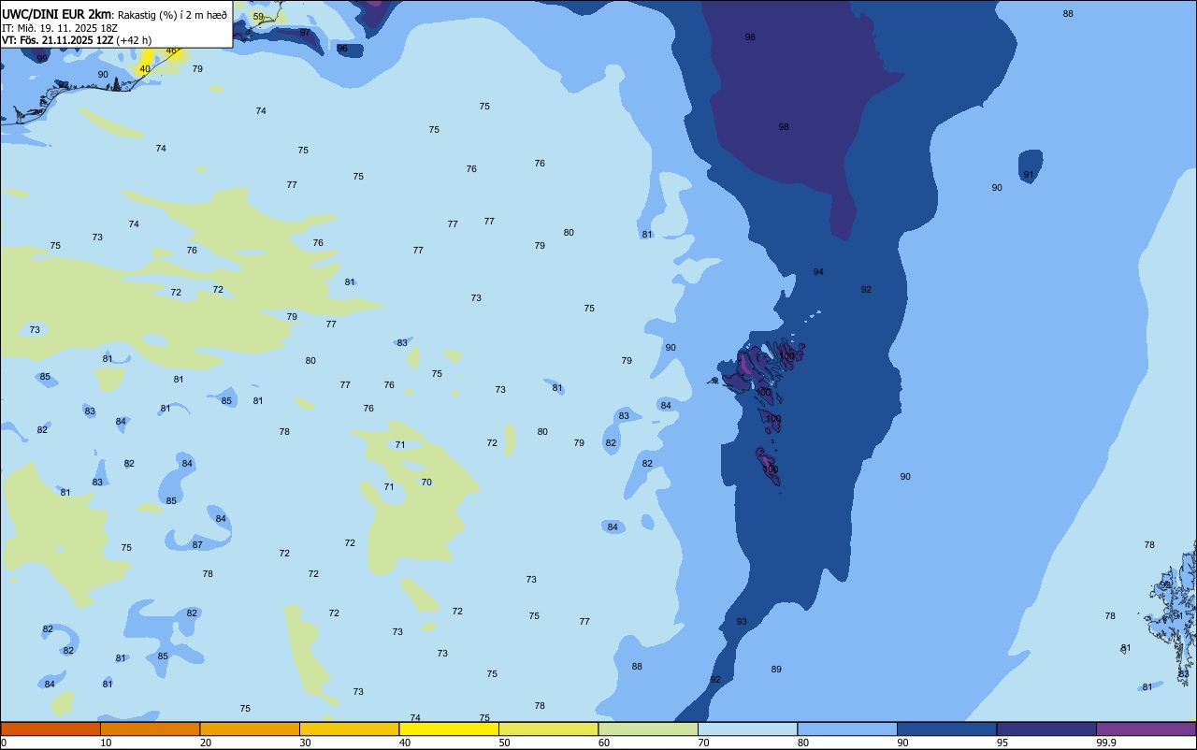Click the humidity value '93' on the map
The image size is (1197, 750).
coord(742,622)
